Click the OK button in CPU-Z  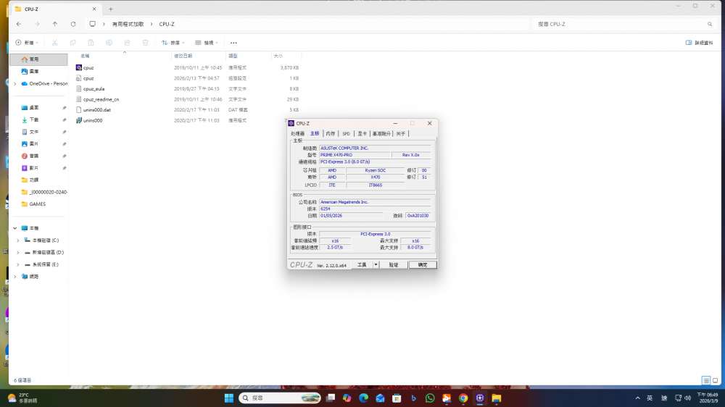423,265
